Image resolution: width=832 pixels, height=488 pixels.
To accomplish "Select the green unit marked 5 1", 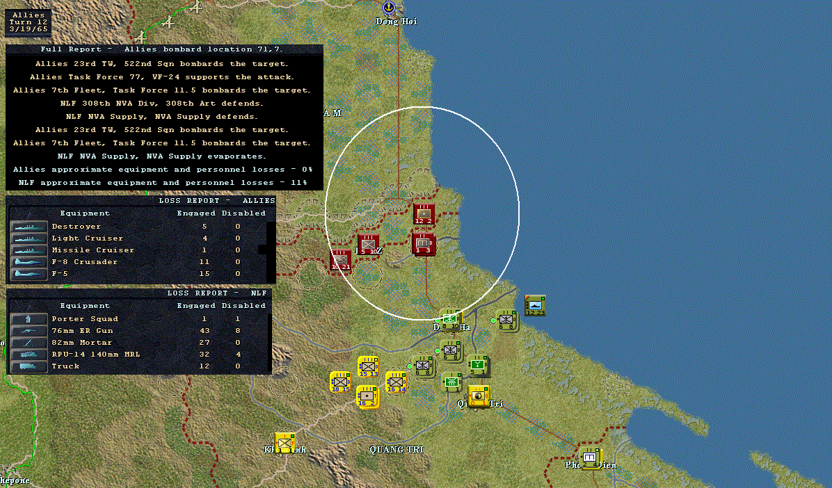I will [478, 365].
